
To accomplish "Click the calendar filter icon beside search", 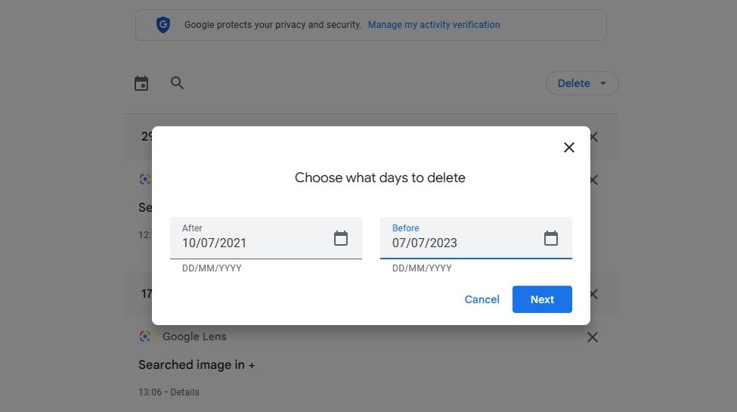I will 141,83.
